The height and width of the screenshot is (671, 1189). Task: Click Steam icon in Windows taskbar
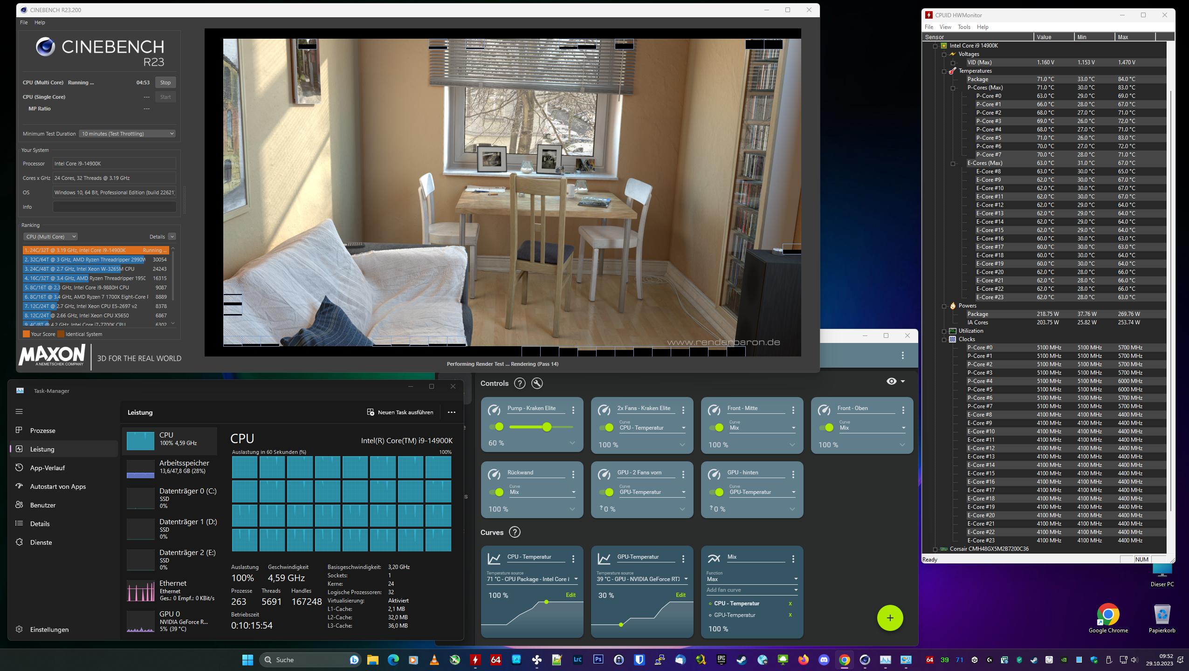[741, 660]
